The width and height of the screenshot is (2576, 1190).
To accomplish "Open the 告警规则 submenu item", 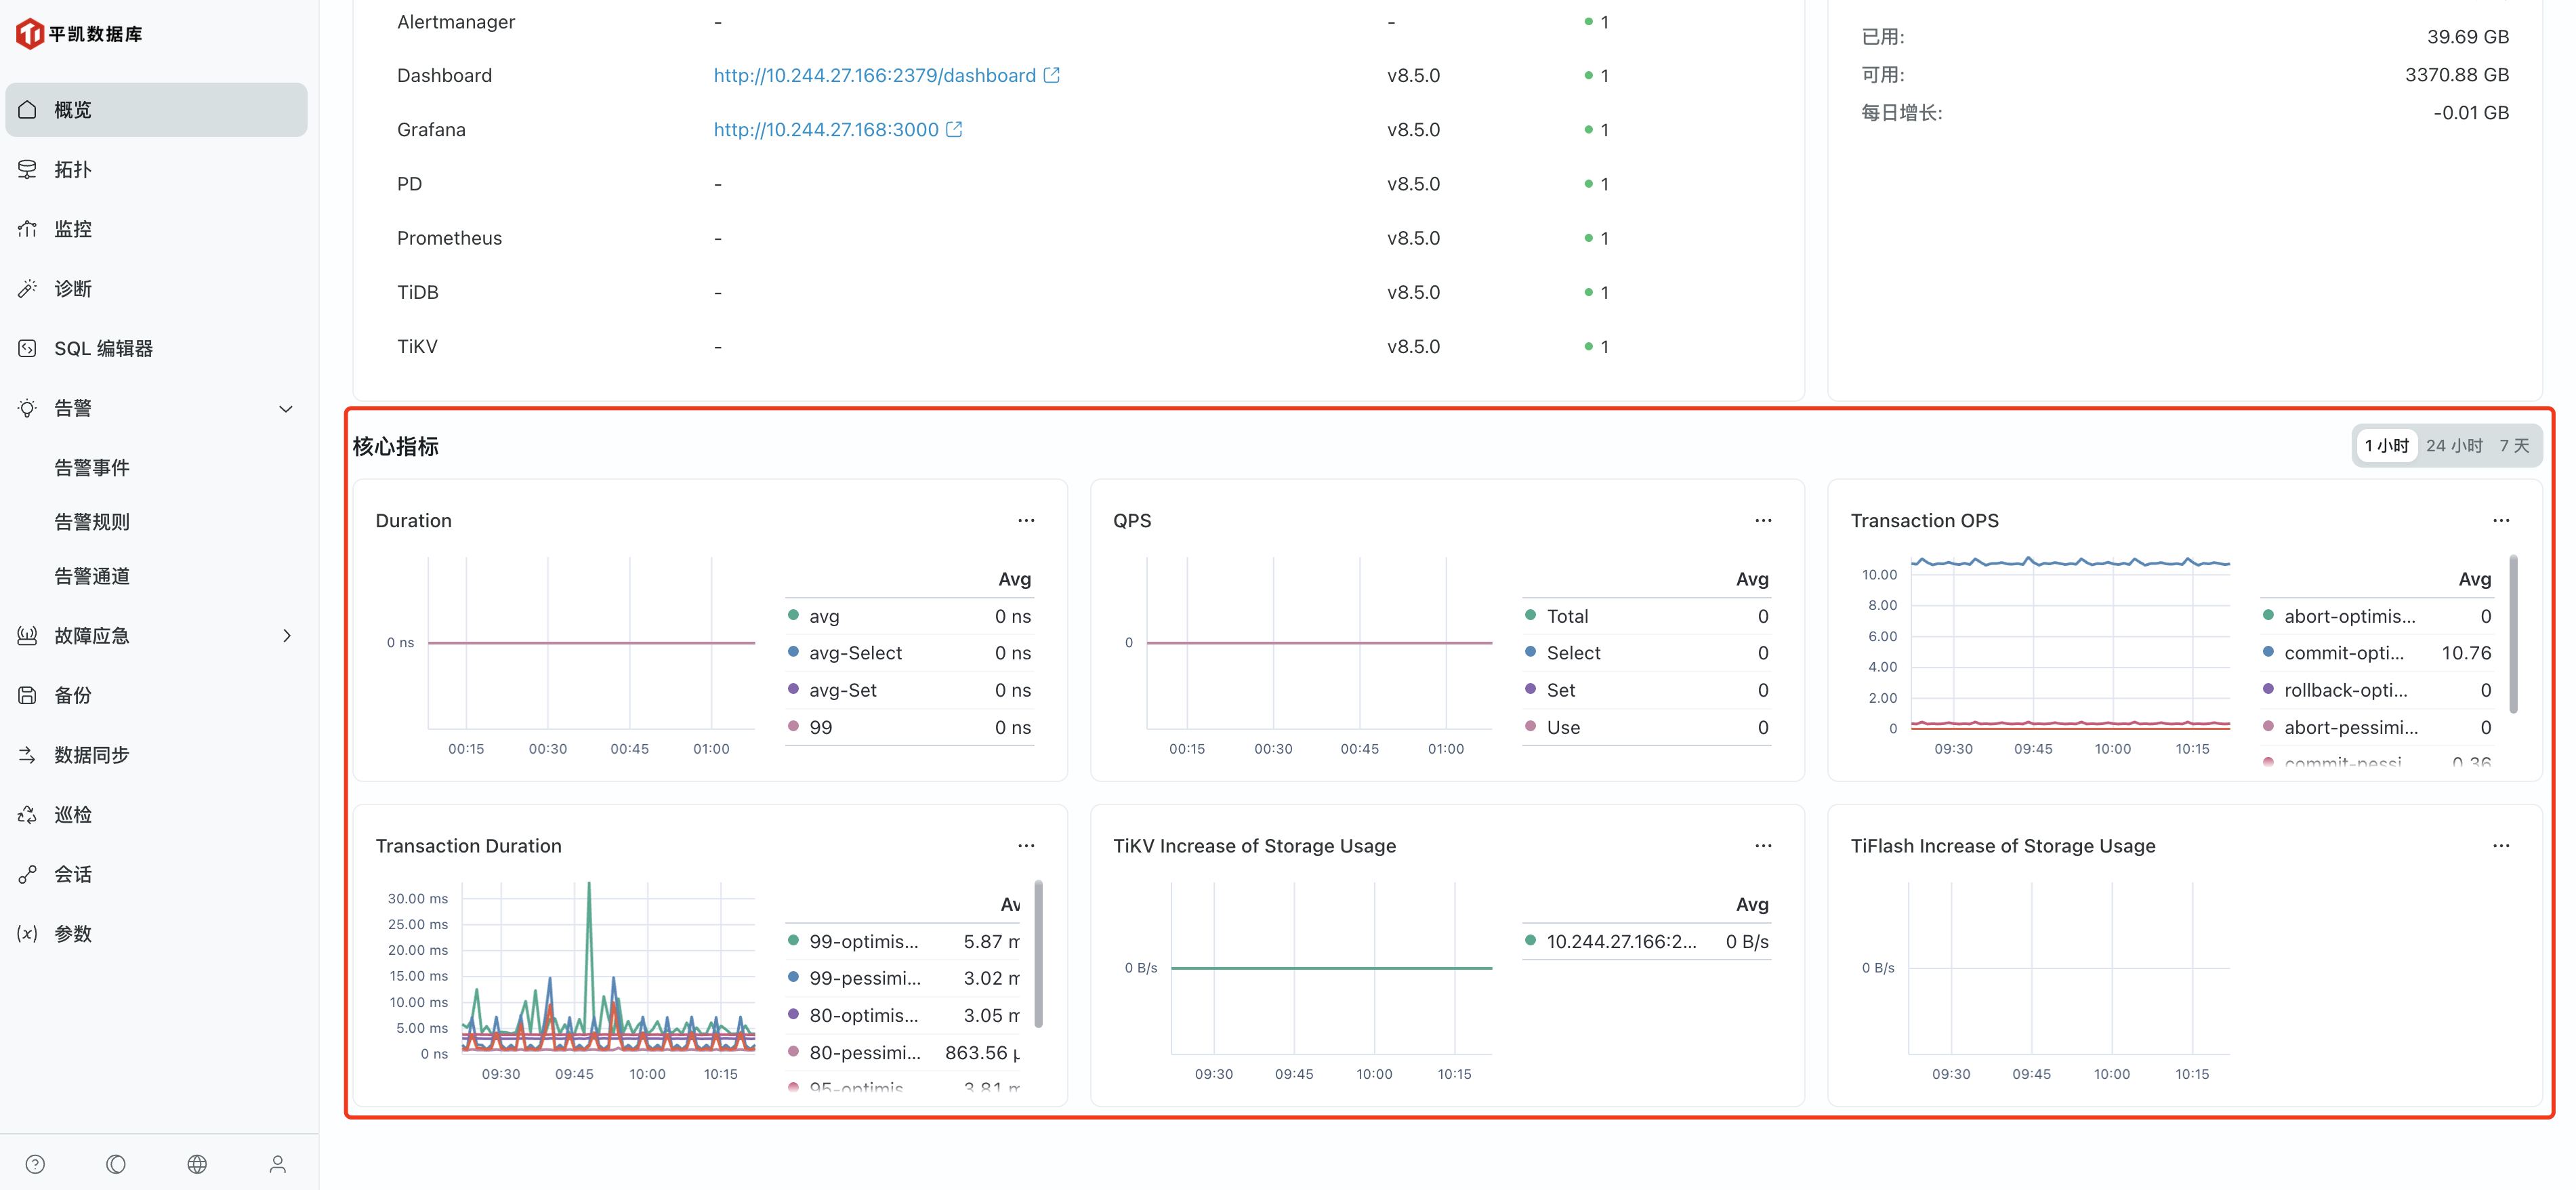I will coord(92,522).
